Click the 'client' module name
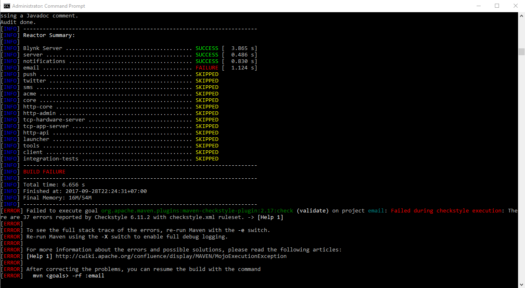 [33, 152]
